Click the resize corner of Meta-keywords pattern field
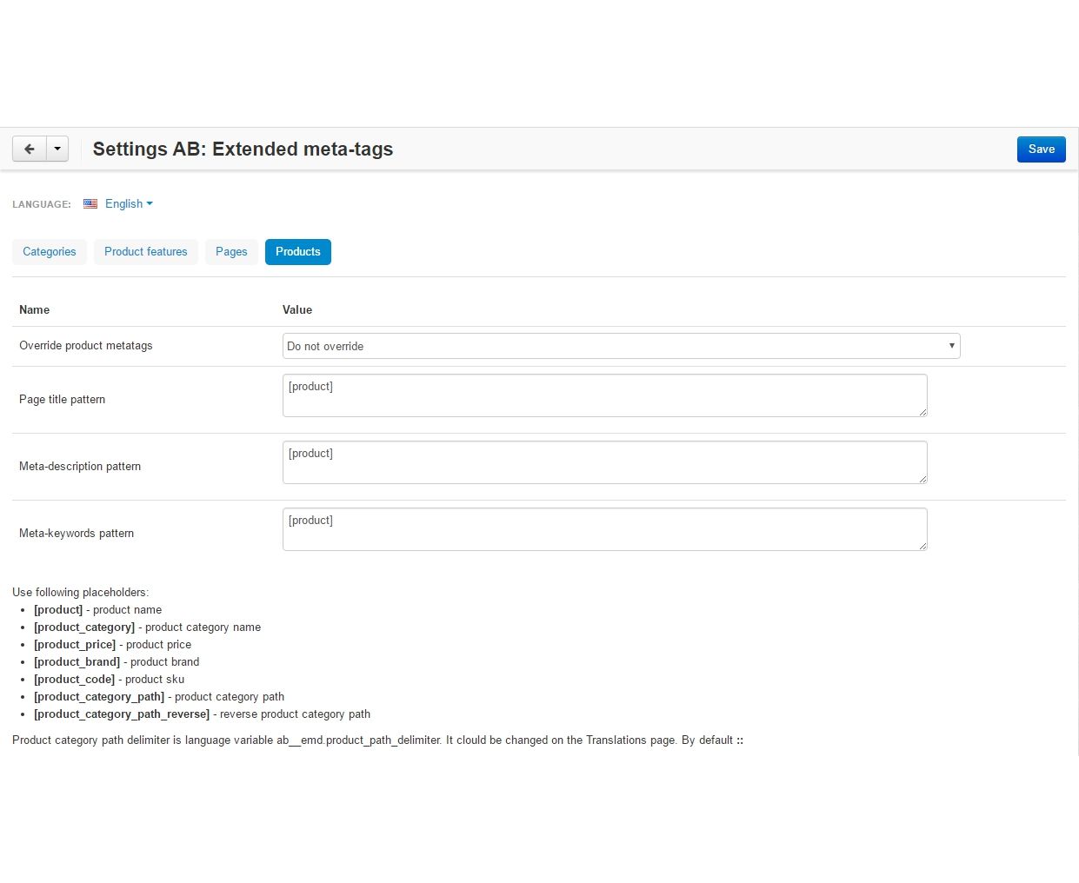The width and height of the screenshot is (1079, 883). tap(922, 546)
